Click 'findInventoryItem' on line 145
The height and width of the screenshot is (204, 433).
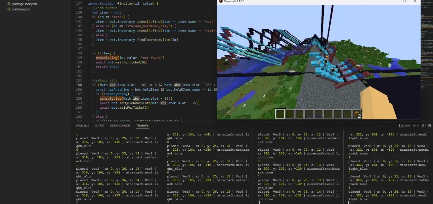[153, 40]
